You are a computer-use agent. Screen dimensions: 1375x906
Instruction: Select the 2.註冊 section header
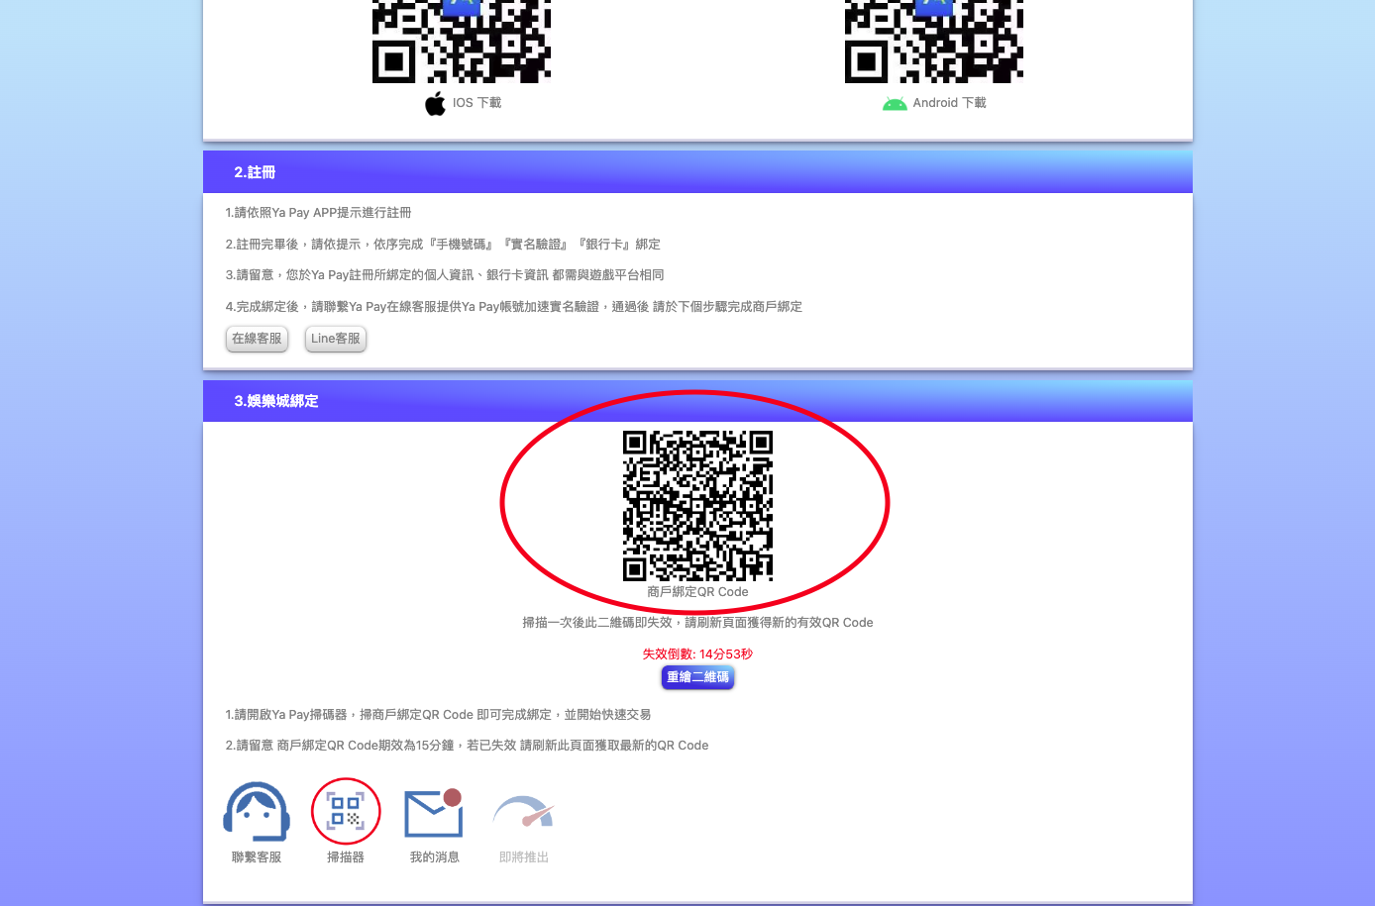(x=255, y=172)
